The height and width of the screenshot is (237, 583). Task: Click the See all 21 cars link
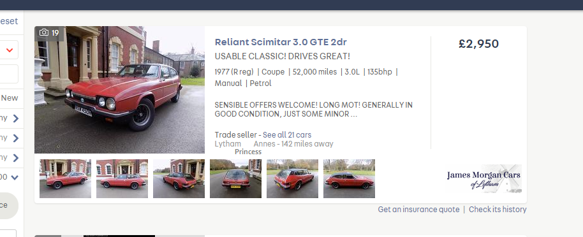click(x=287, y=135)
